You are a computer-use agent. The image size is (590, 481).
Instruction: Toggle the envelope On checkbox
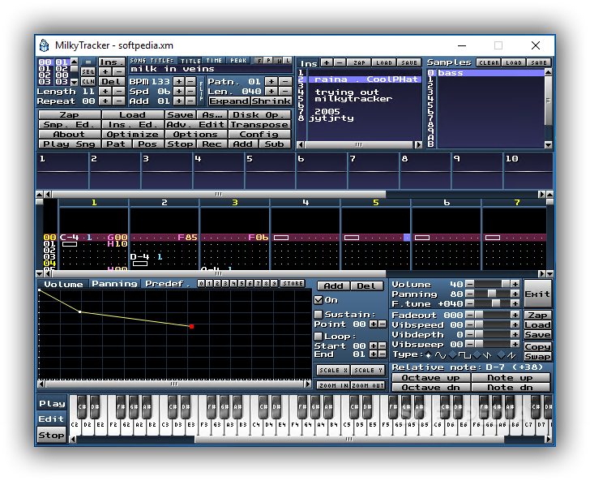pyautogui.click(x=319, y=300)
